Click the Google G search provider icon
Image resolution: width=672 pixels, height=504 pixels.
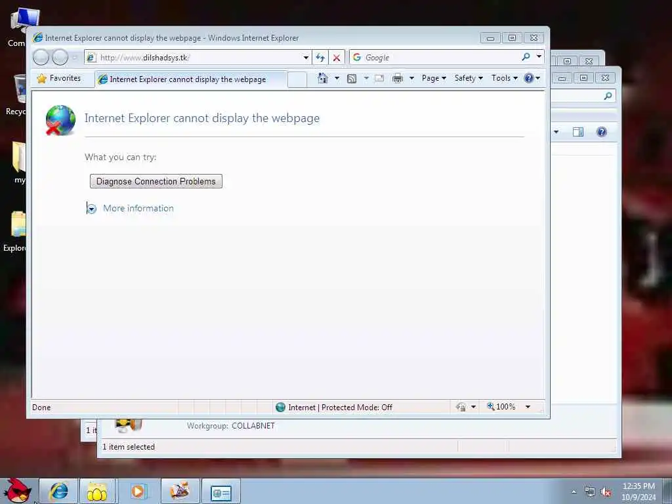pyautogui.click(x=357, y=57)
